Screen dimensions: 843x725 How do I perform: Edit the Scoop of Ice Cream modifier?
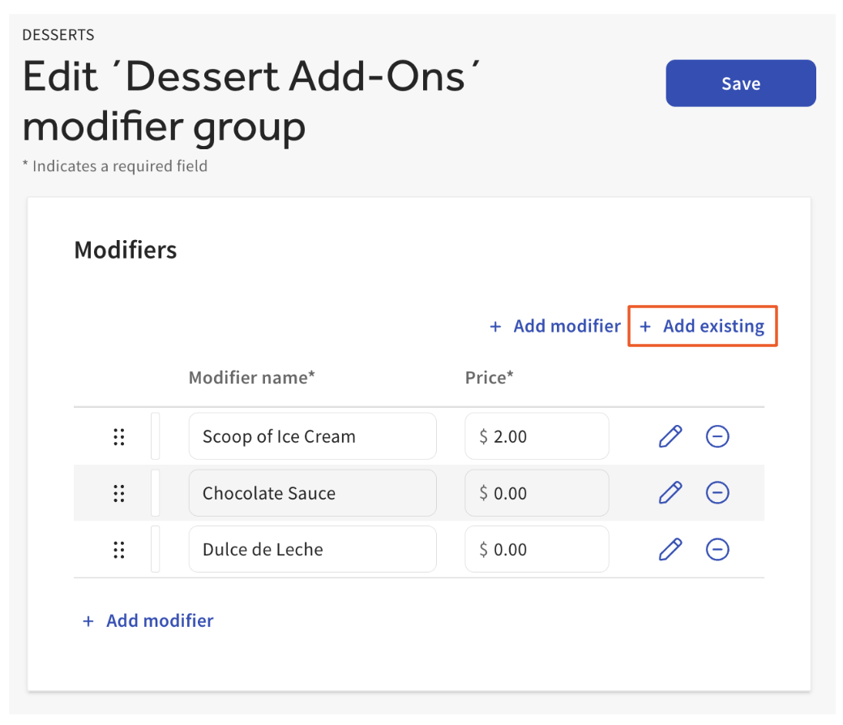(670, 436)
